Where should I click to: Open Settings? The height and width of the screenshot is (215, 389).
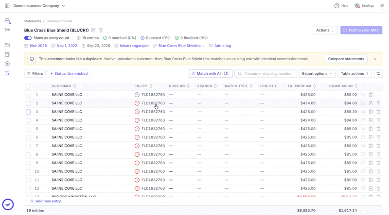pyautogui.click(x=364, y=6)
